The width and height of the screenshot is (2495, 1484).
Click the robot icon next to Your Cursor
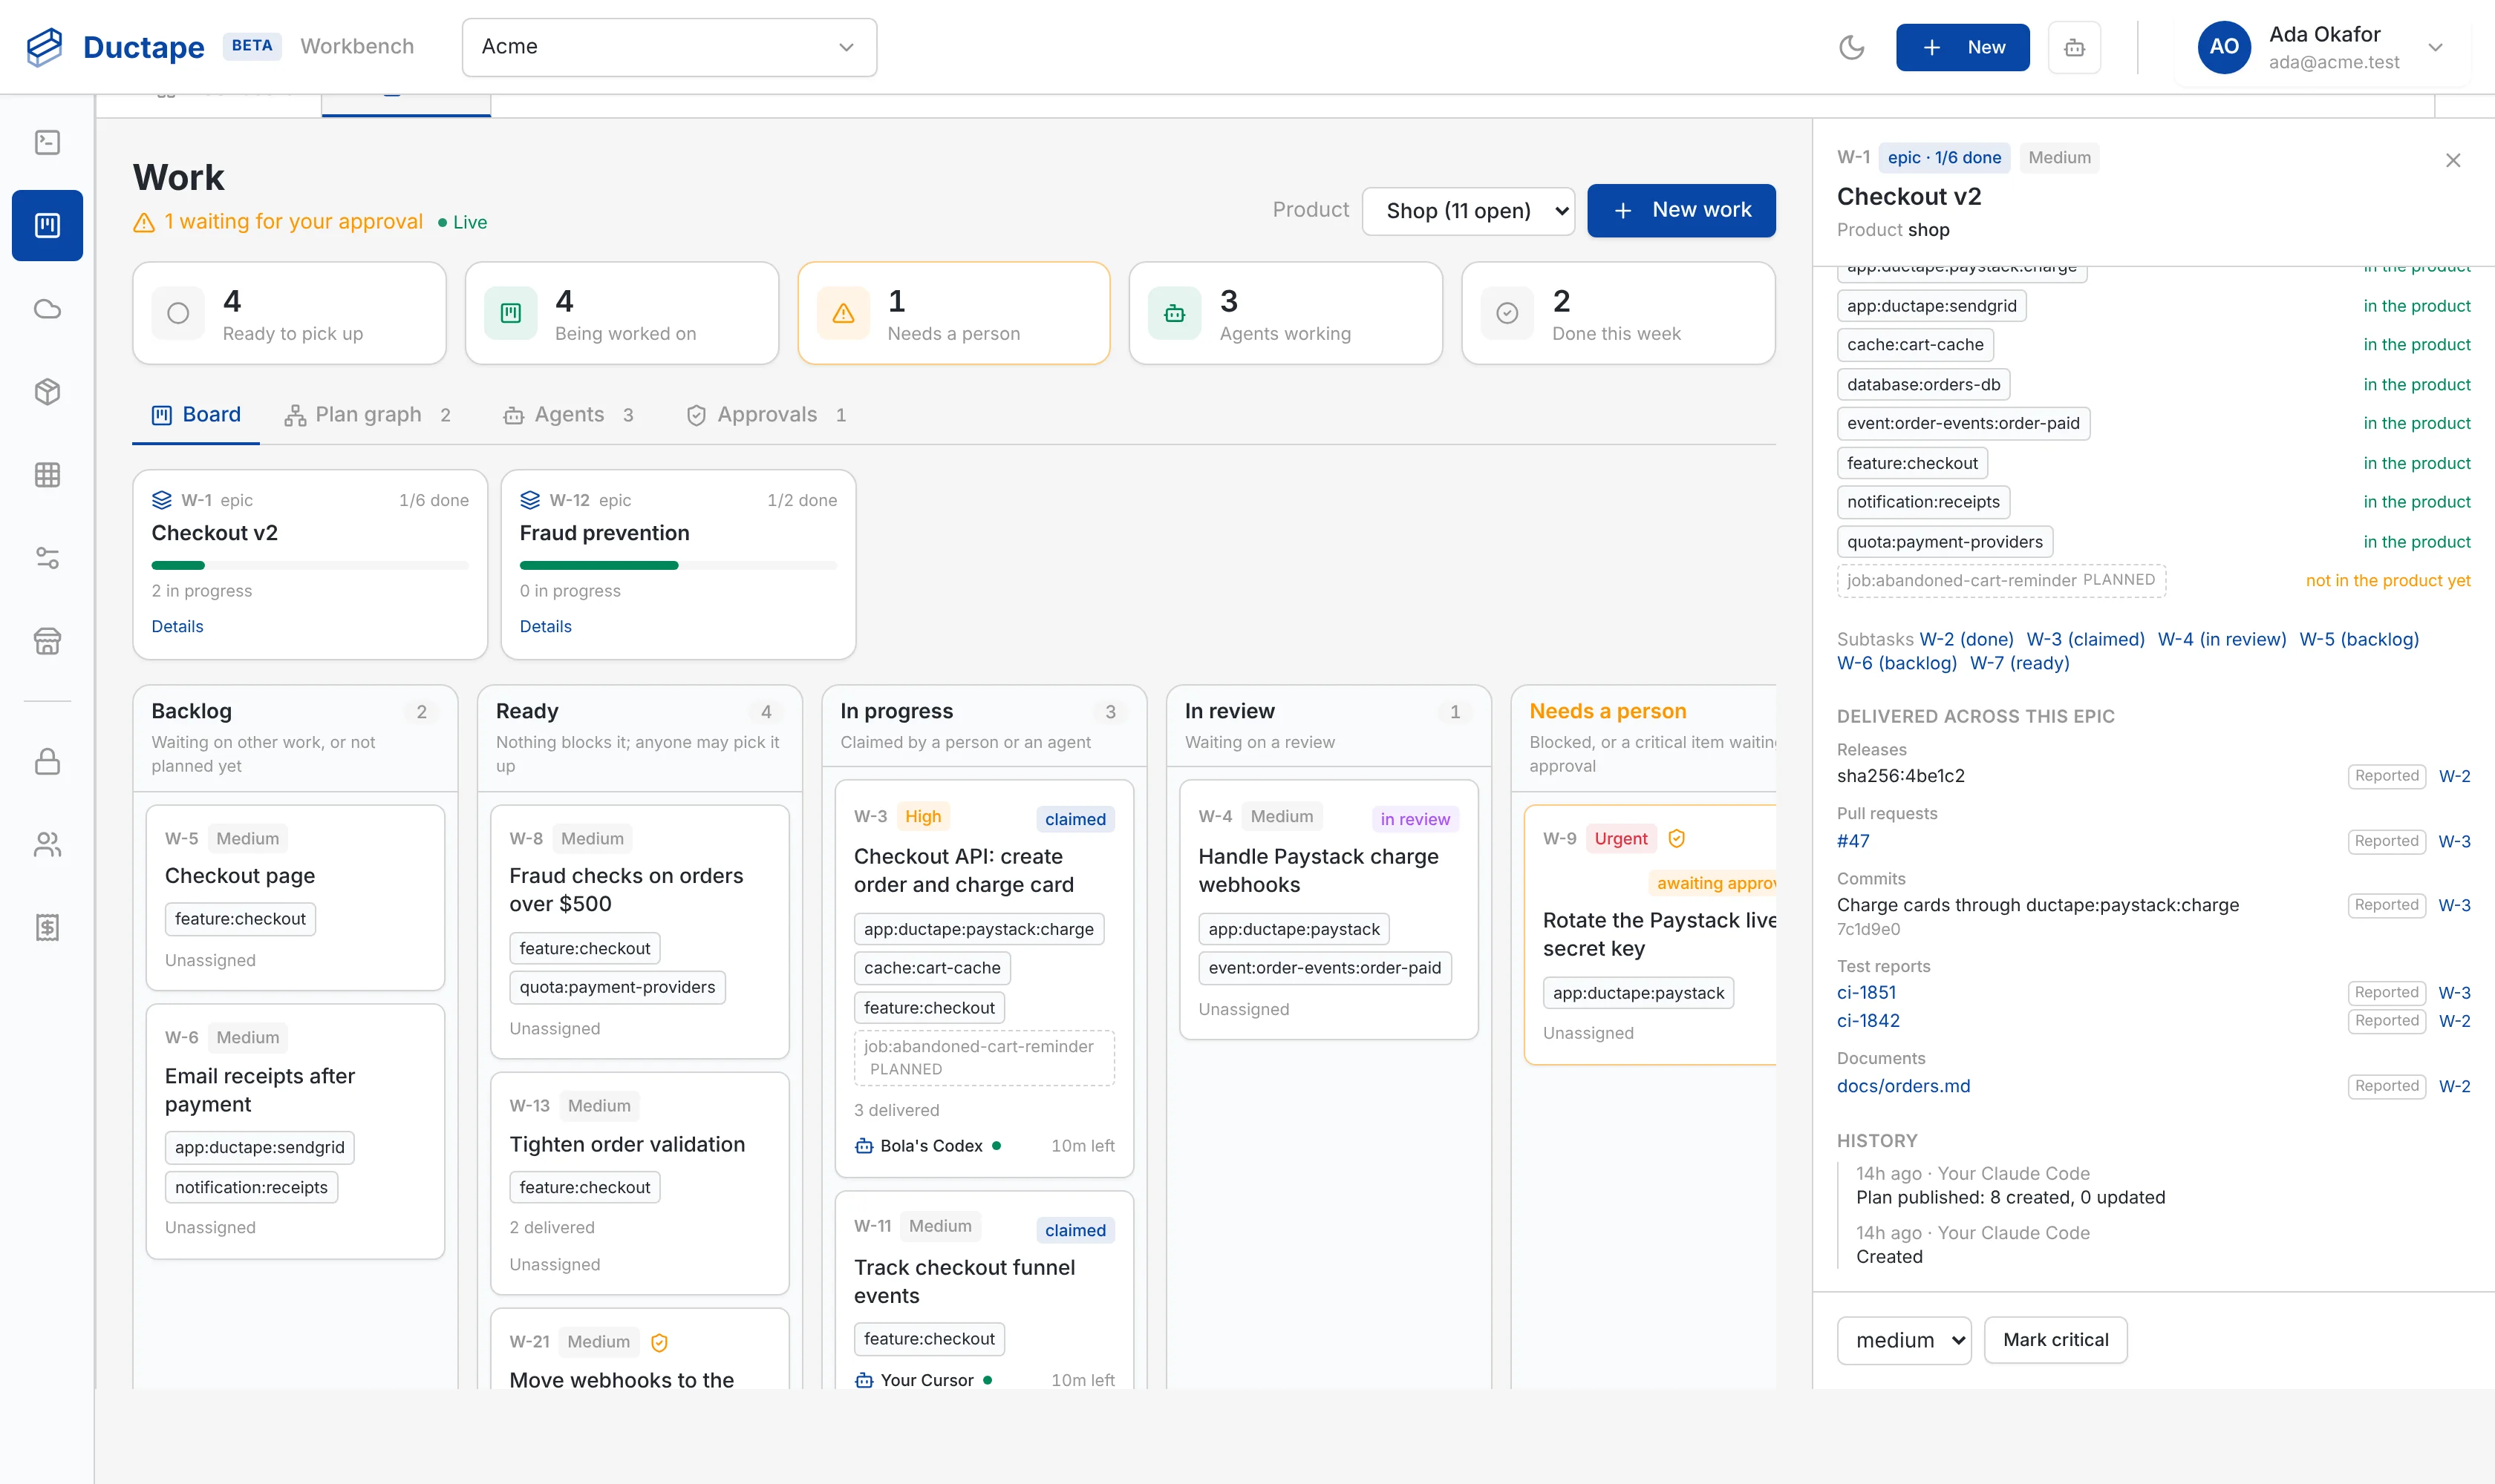tap(864, 1380)
